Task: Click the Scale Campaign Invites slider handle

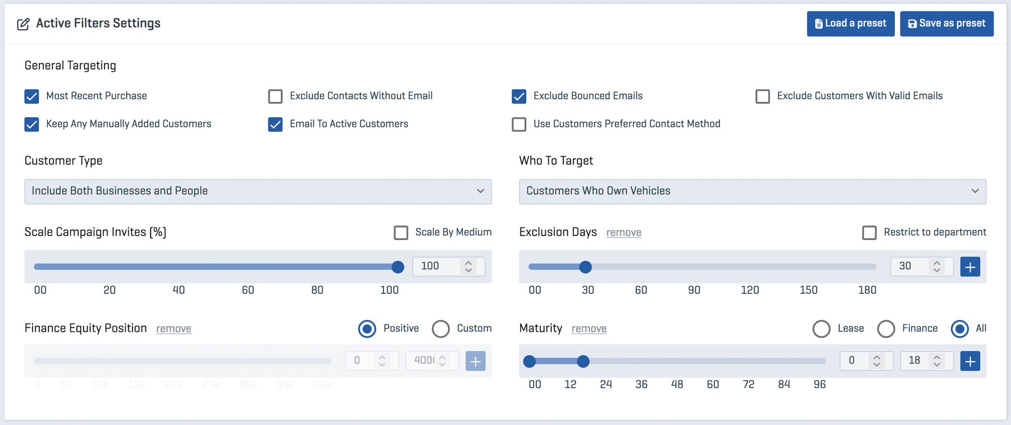Action: pyautogui.click(x=398, y=267)
